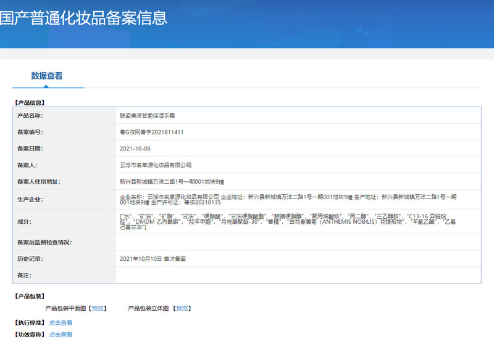
Task: Click the 备案编号 label cell
Action: tap(64, 132)
